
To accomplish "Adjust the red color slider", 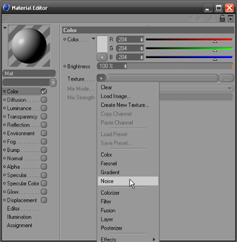I will click(x=189, y=40).
